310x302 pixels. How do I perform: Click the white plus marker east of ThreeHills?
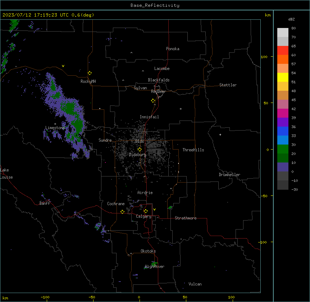pyautogui.click(x=220, y=135)
